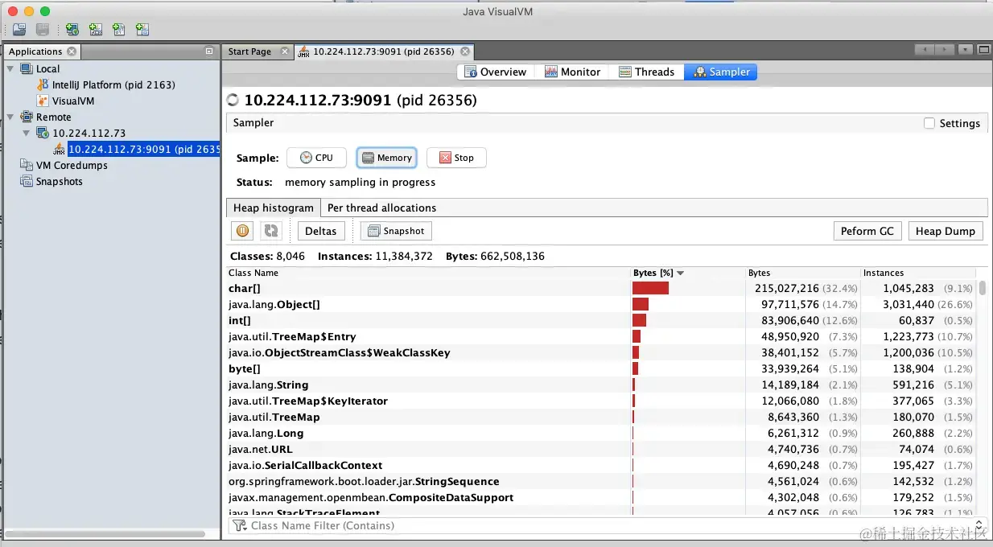Image resolution: width=993 pixels, height=547 pixels.
Task: Click the VM Coredumps node icon
Action: click(x=27, y=165)
